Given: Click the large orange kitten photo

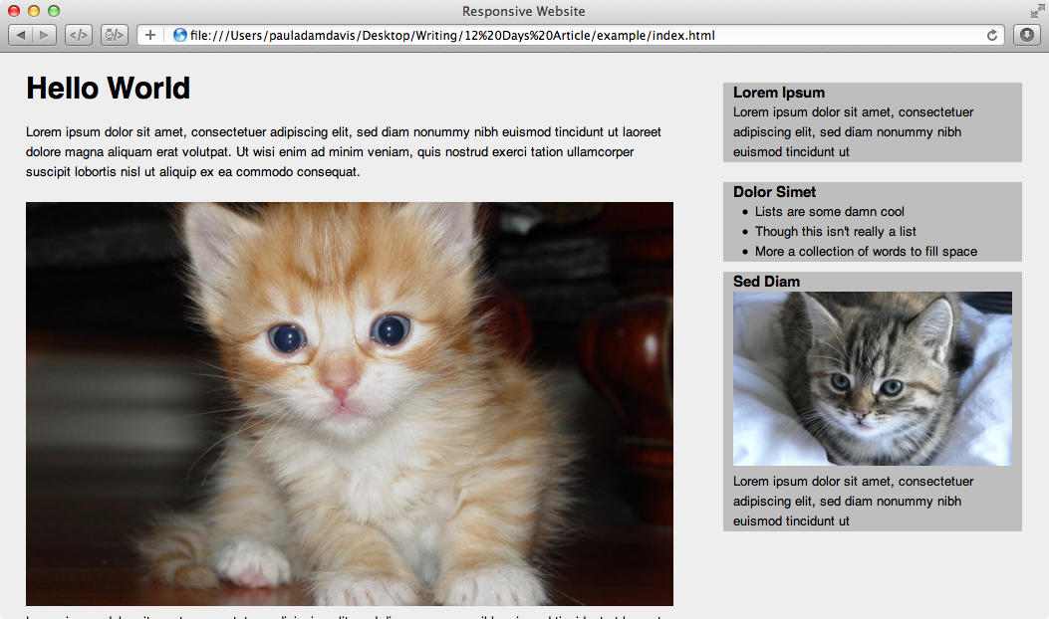Looking at the screenshot, I should point(350,404).
